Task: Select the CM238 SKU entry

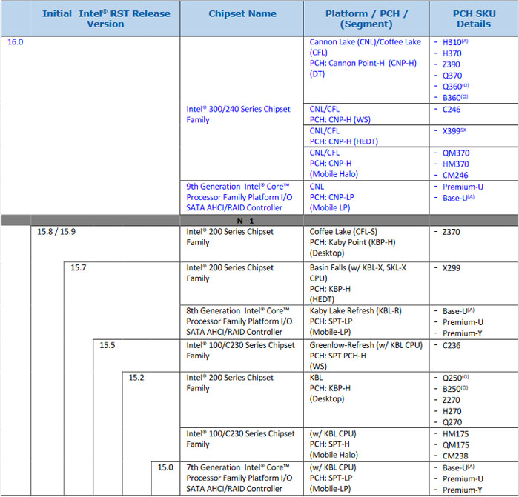Action: coord(455,456)
